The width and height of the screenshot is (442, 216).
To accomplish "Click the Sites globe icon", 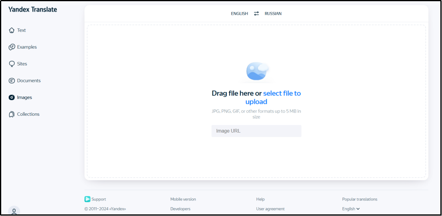I will 12,64.
